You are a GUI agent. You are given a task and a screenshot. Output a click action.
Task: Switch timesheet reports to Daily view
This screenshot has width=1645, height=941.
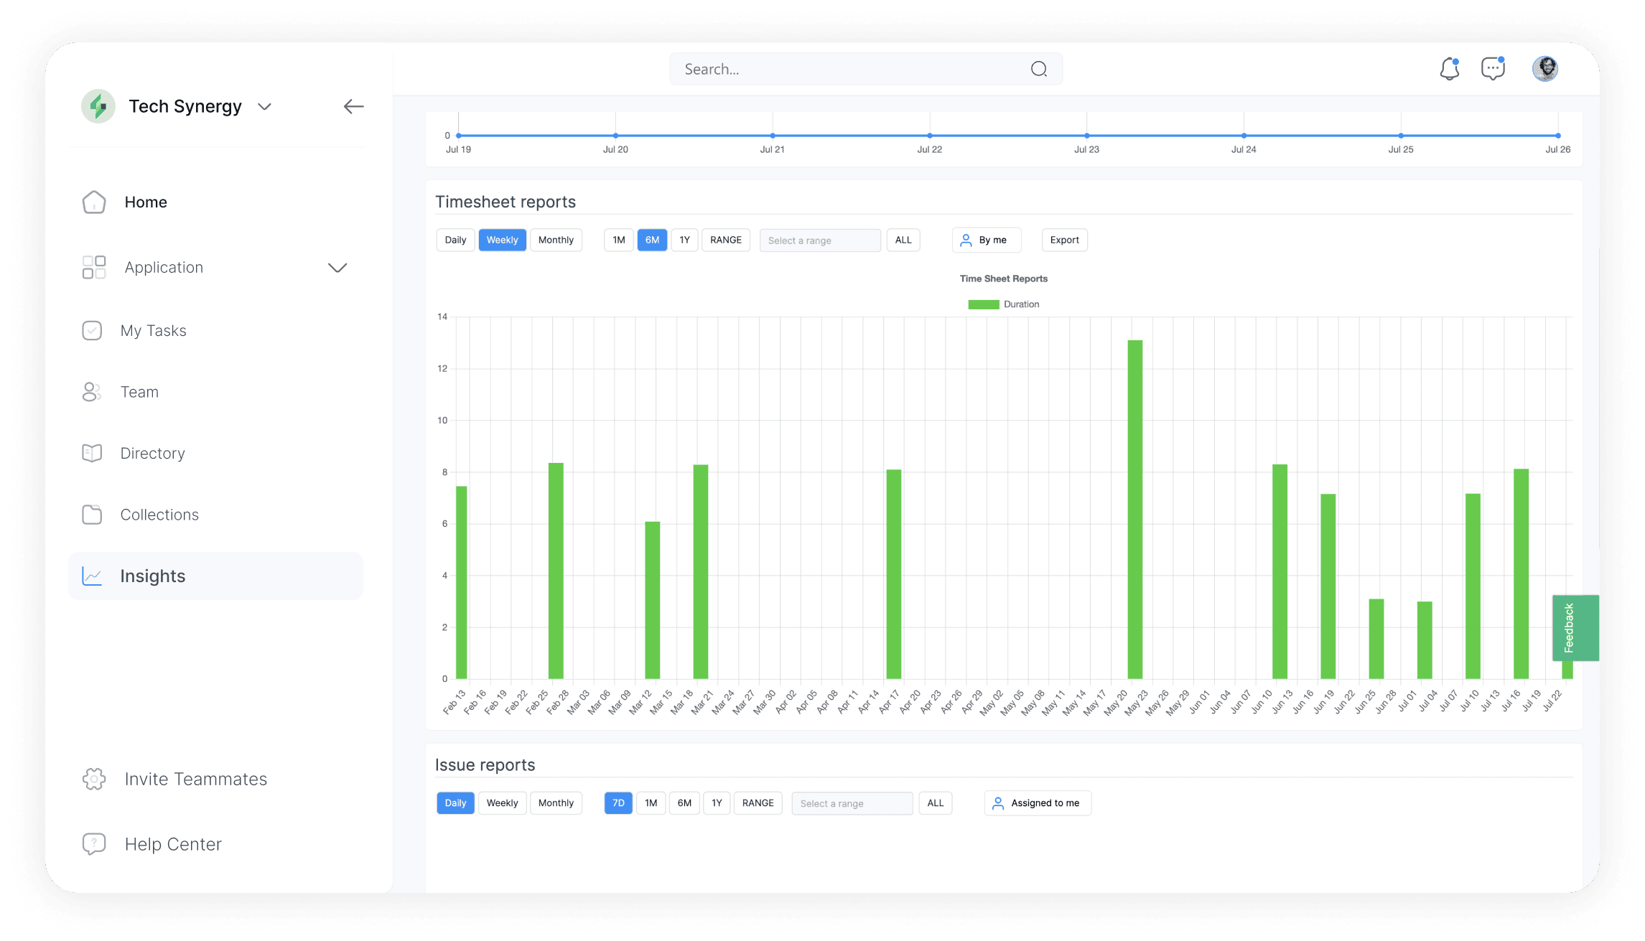point(455,240)
